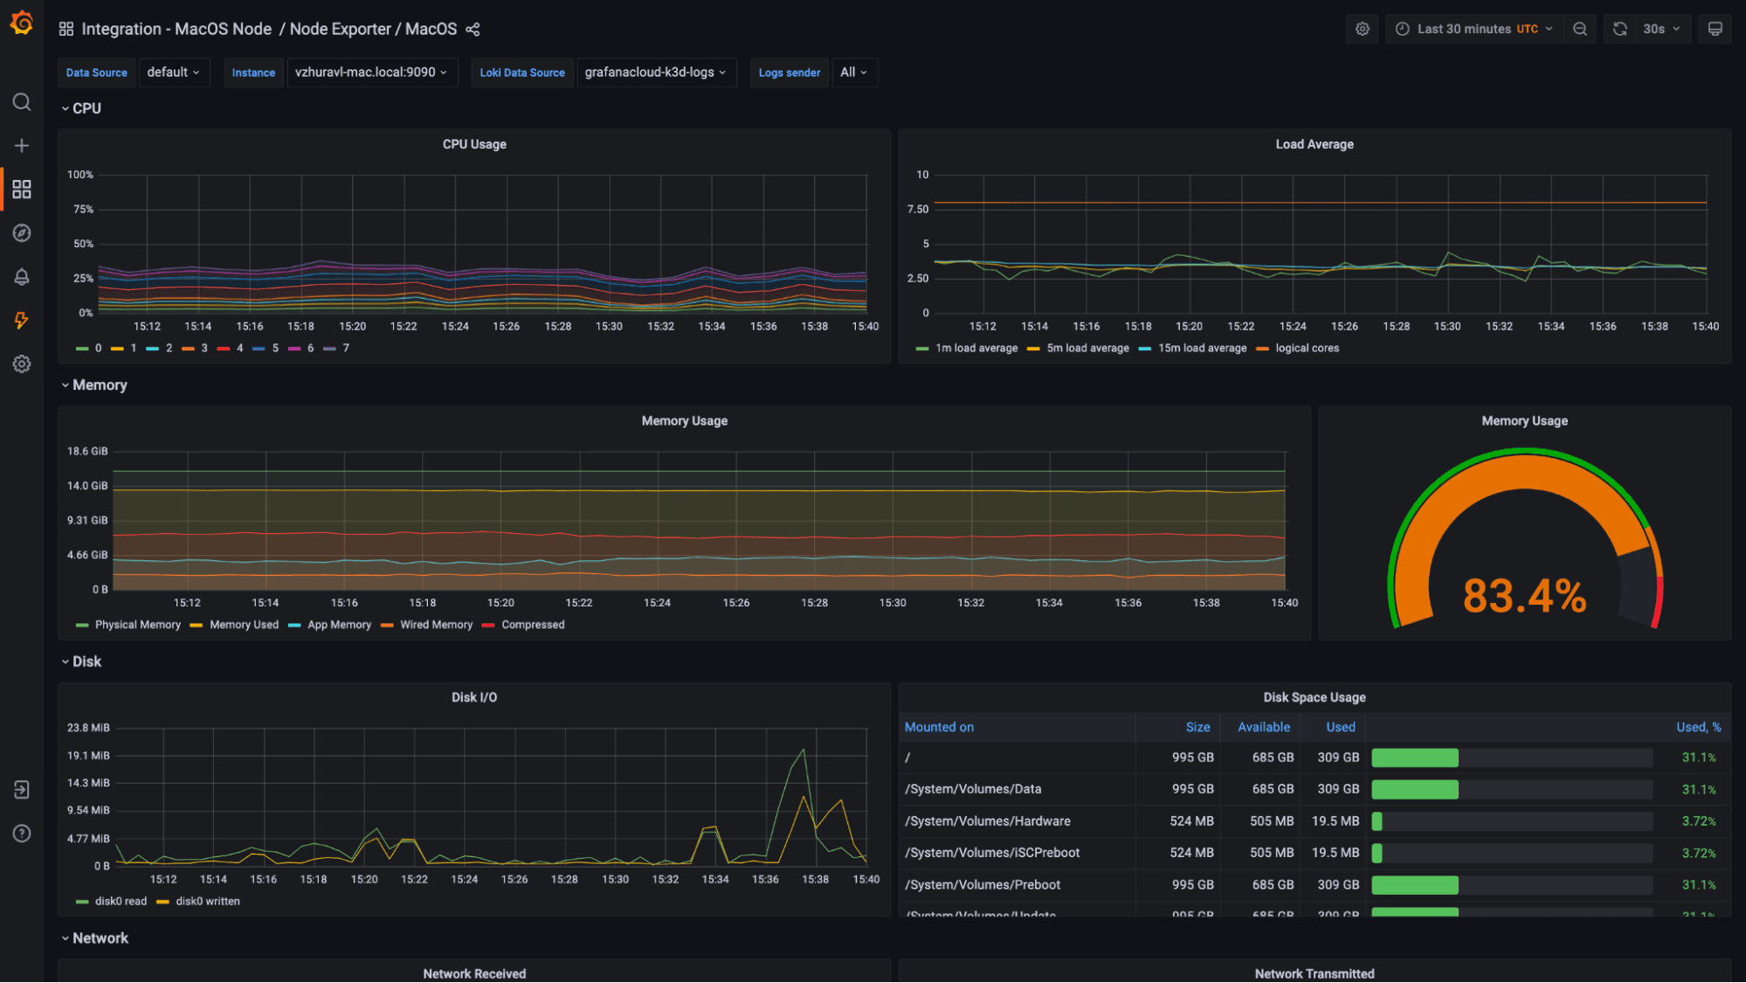Click the Create new (plus) sidebar icon
Image resolution: width=1746 pixels, height=983 pixels.
click(21, 145)
